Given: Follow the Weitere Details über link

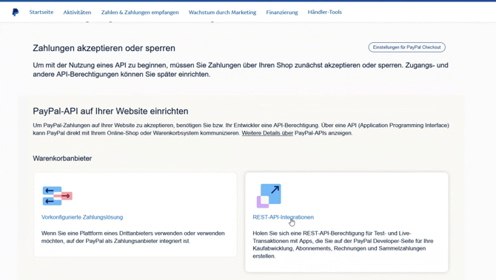Looking at the screenshot, I should pyautogui.click(x=267, y=133).
